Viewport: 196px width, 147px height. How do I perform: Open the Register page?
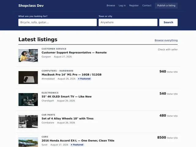[134, 6]
